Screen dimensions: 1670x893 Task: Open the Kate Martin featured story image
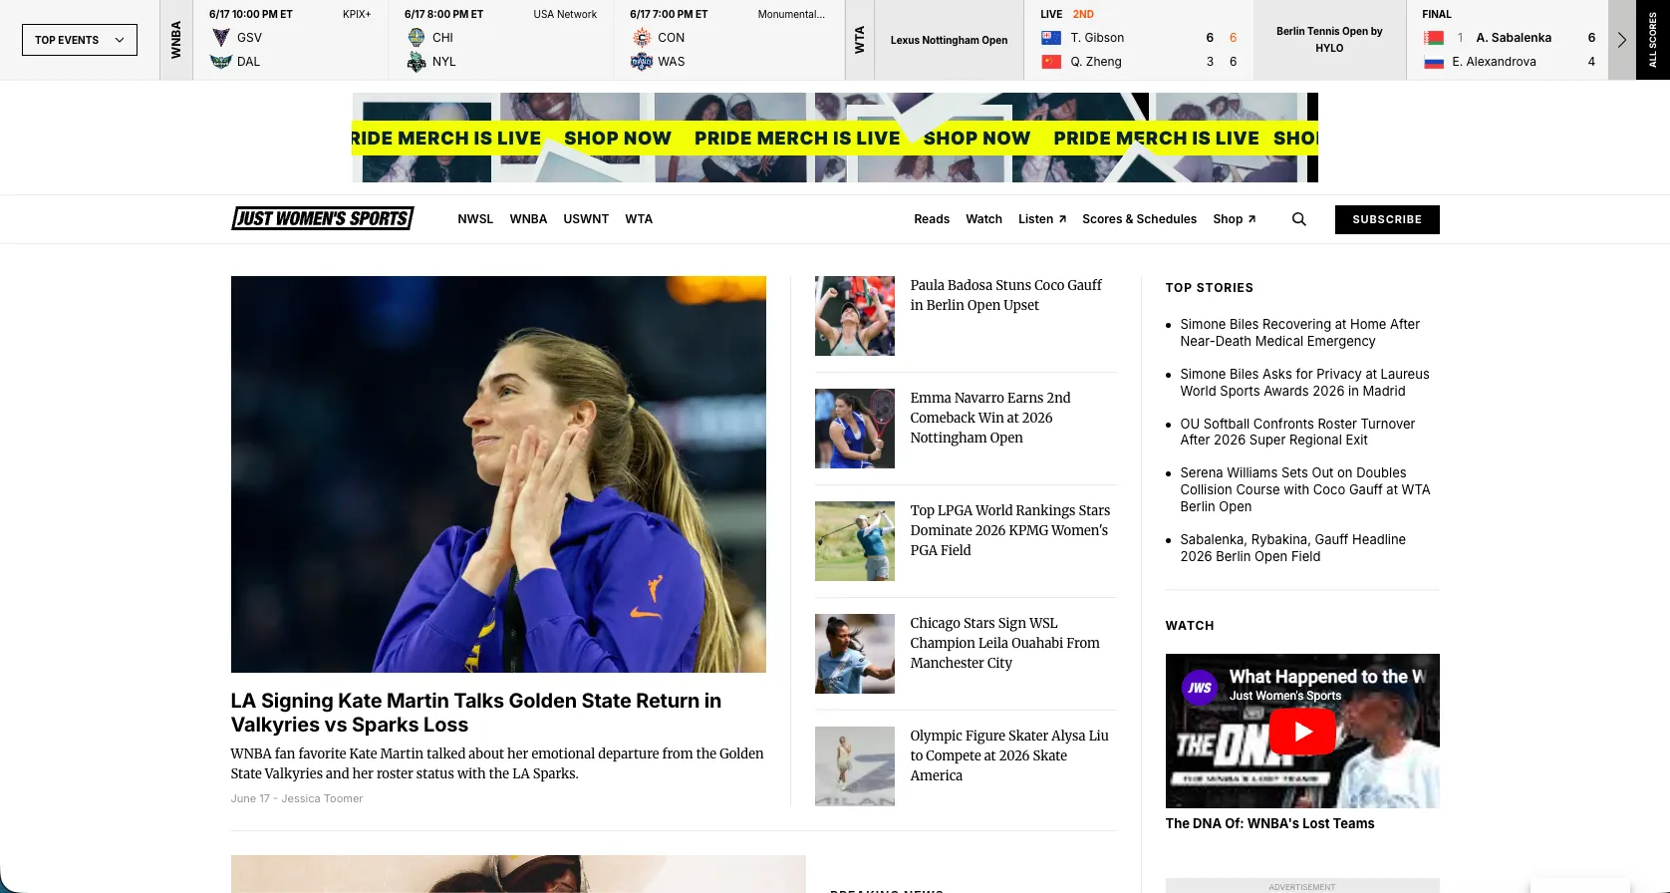[x=498, y=474]
